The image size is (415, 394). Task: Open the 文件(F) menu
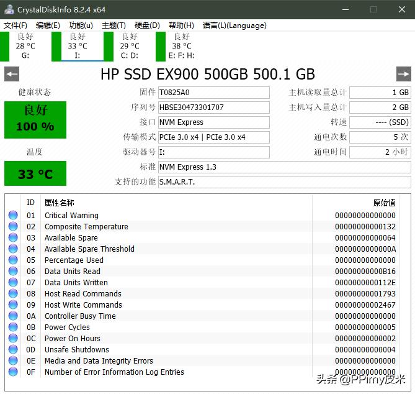tap(16, 25)
